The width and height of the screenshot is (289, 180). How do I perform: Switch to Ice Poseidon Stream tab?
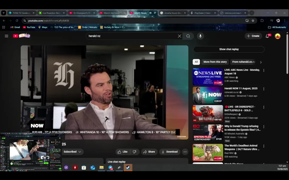pos(52,13)
